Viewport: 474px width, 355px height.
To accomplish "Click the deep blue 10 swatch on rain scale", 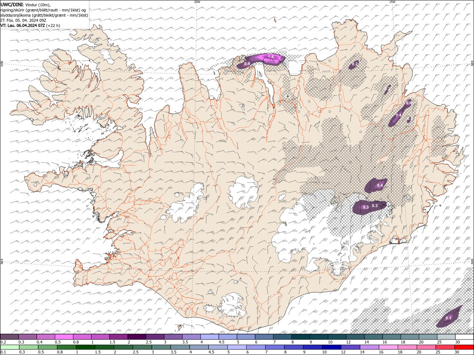I will pyautogui.click(x=331, y=347).
